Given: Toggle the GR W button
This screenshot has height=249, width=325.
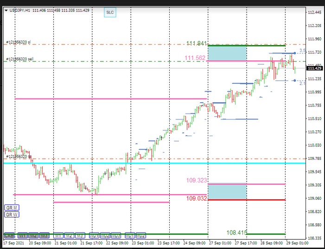Looking at the screenshot, I should click(x=12, y=214).
